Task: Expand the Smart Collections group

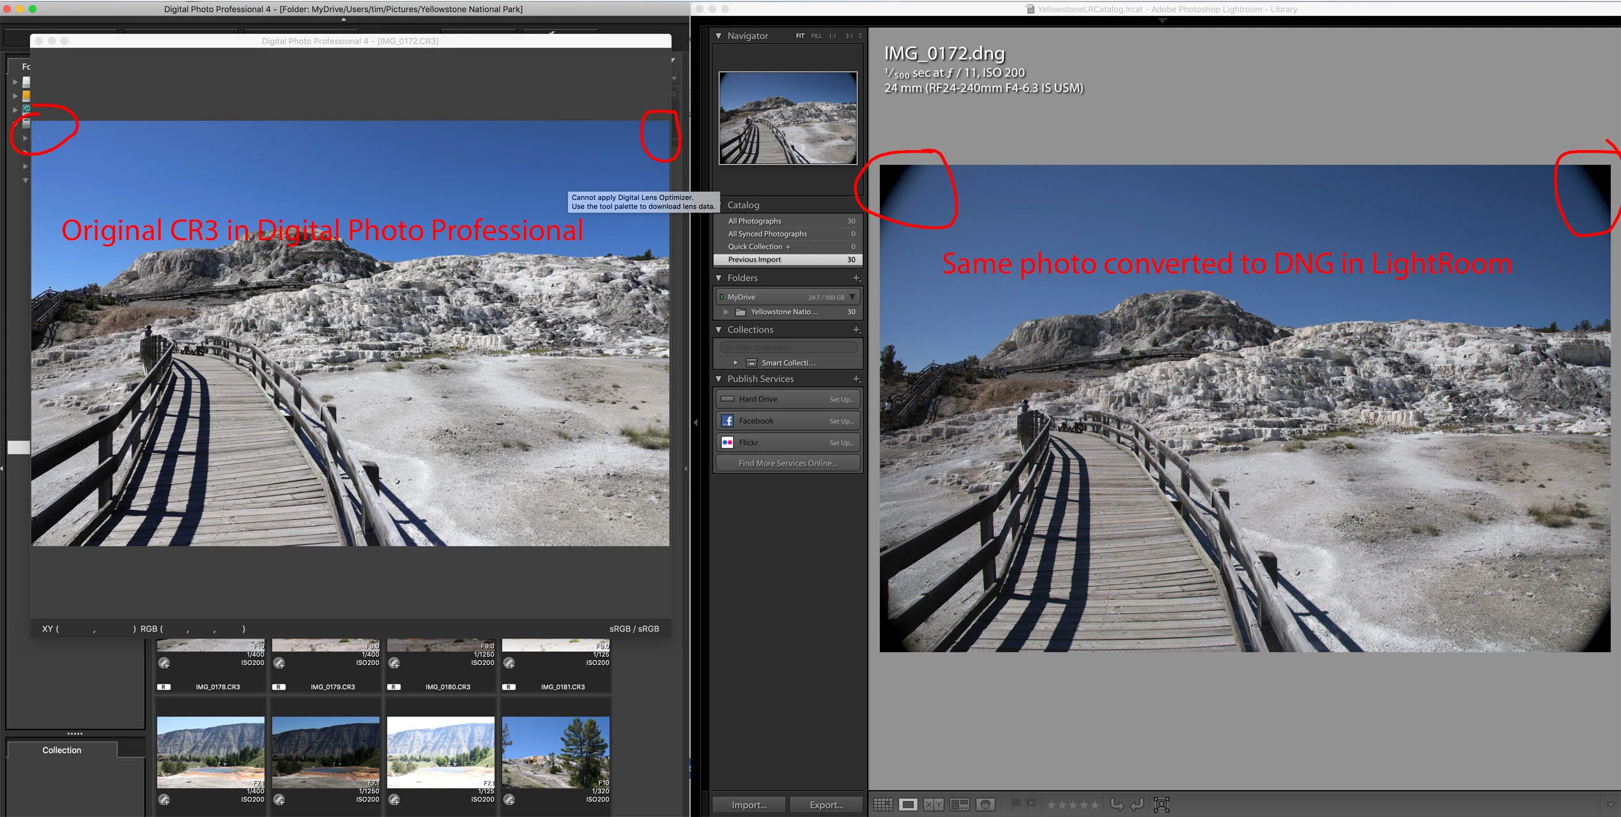Action: pos(735,363)
